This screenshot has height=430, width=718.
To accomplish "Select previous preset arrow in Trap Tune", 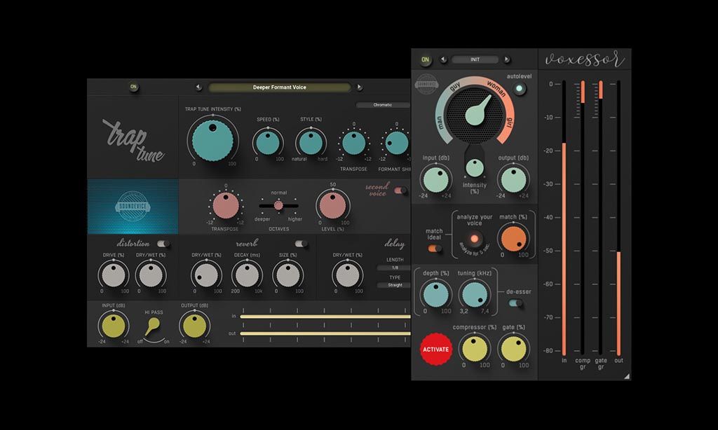I will (x=198, y=87).
